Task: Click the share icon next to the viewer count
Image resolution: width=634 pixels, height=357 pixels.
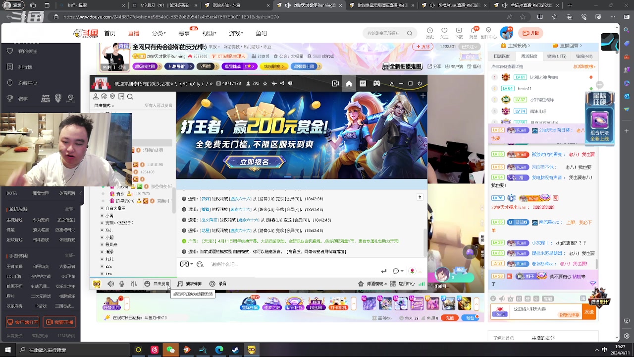Action: (281, 83)
